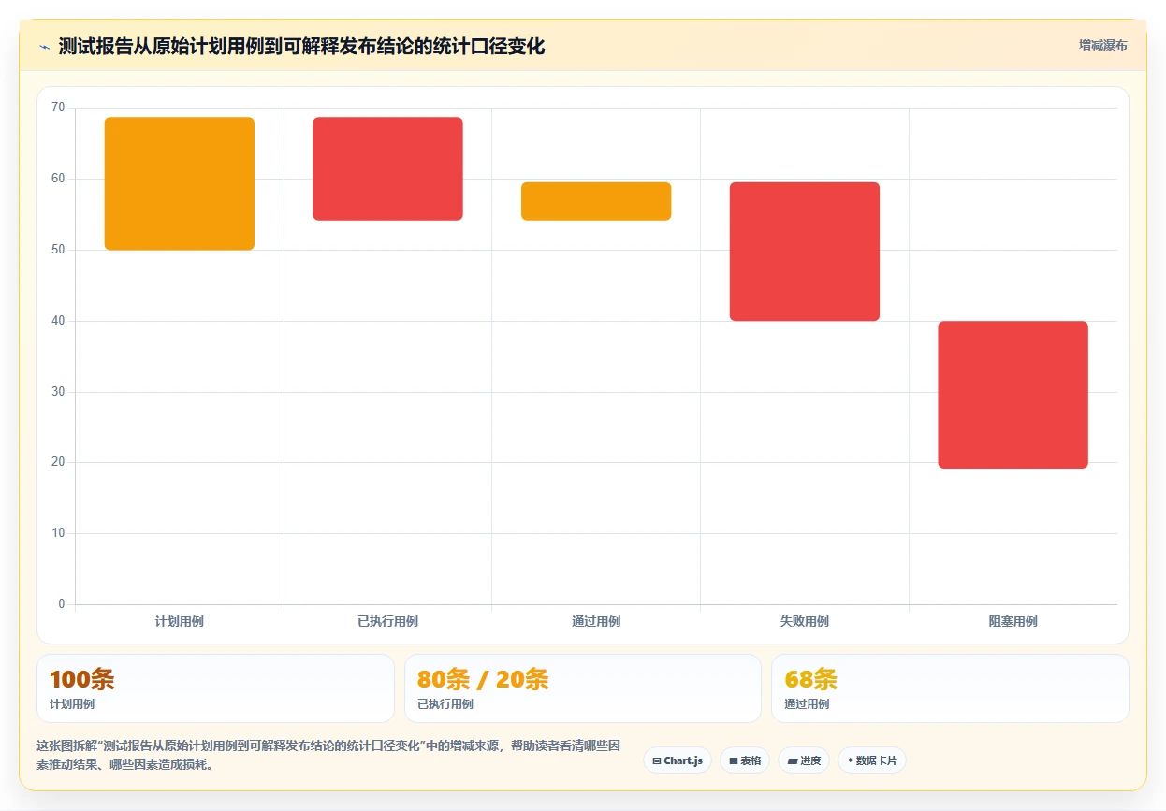Click the 计划用例 x-axis label
This screenshot has height=811, width=1166.
[180, 621]
